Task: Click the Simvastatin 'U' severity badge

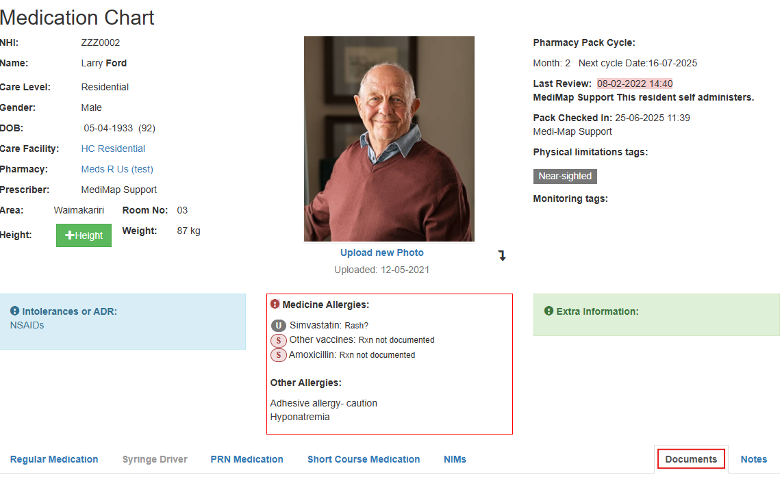Action: (x=278, y=326)
